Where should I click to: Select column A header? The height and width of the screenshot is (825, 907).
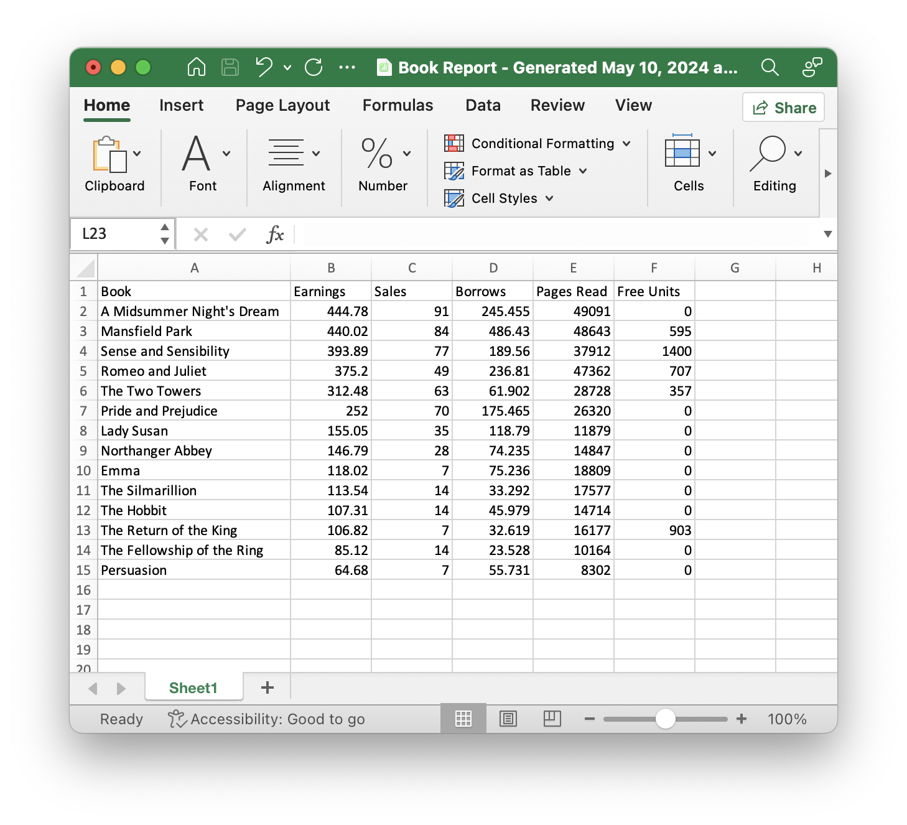point(194,268)
